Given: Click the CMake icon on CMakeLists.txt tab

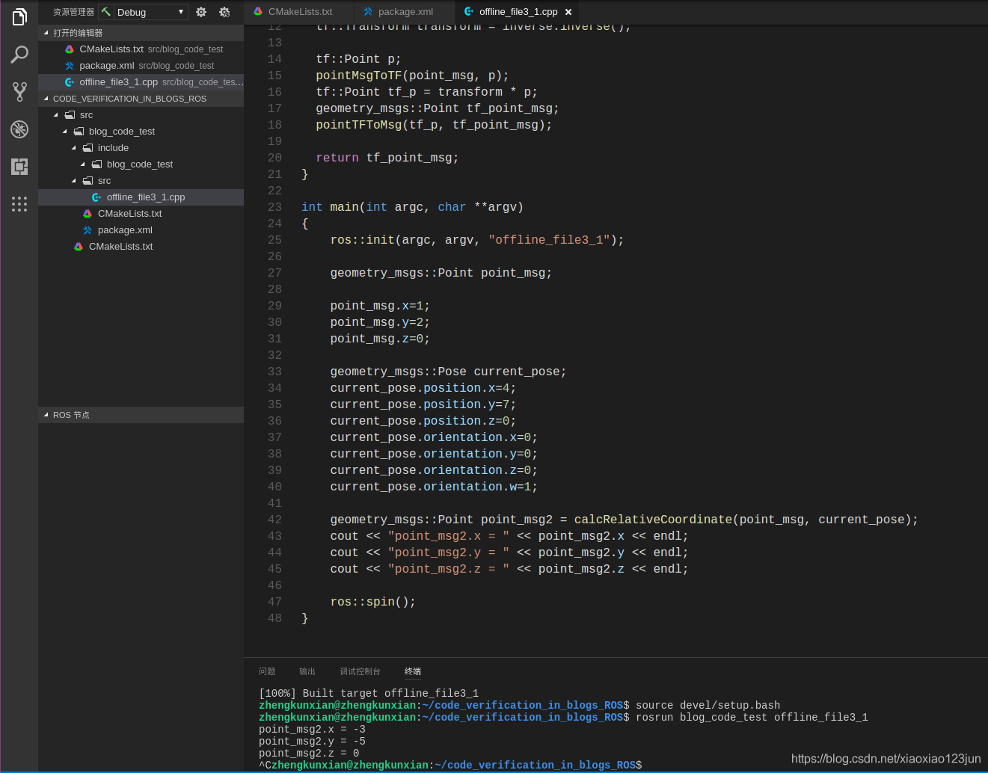Looking at the screenshot, I should (x=258, y=11).
